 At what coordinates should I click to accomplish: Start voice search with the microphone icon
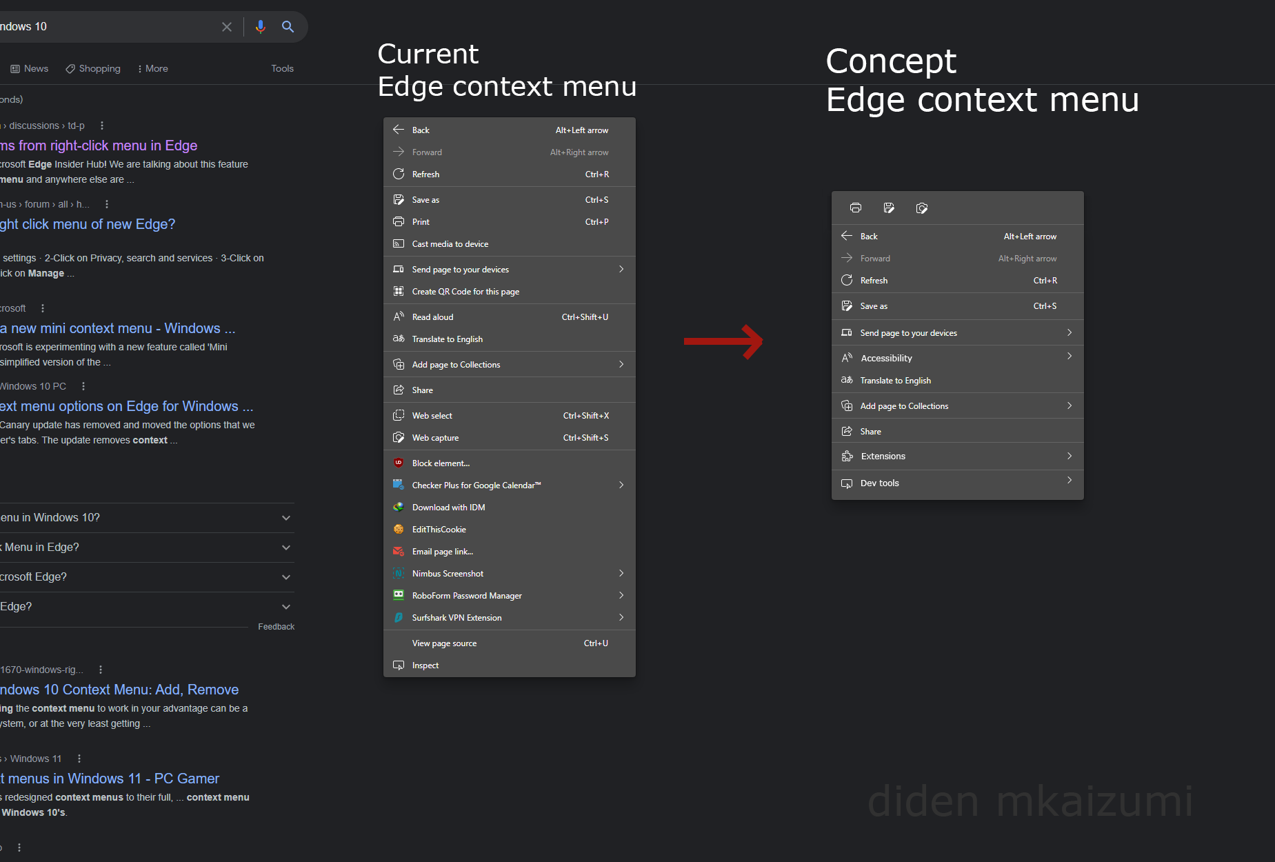pyautogui.click(x=260, y=26)
